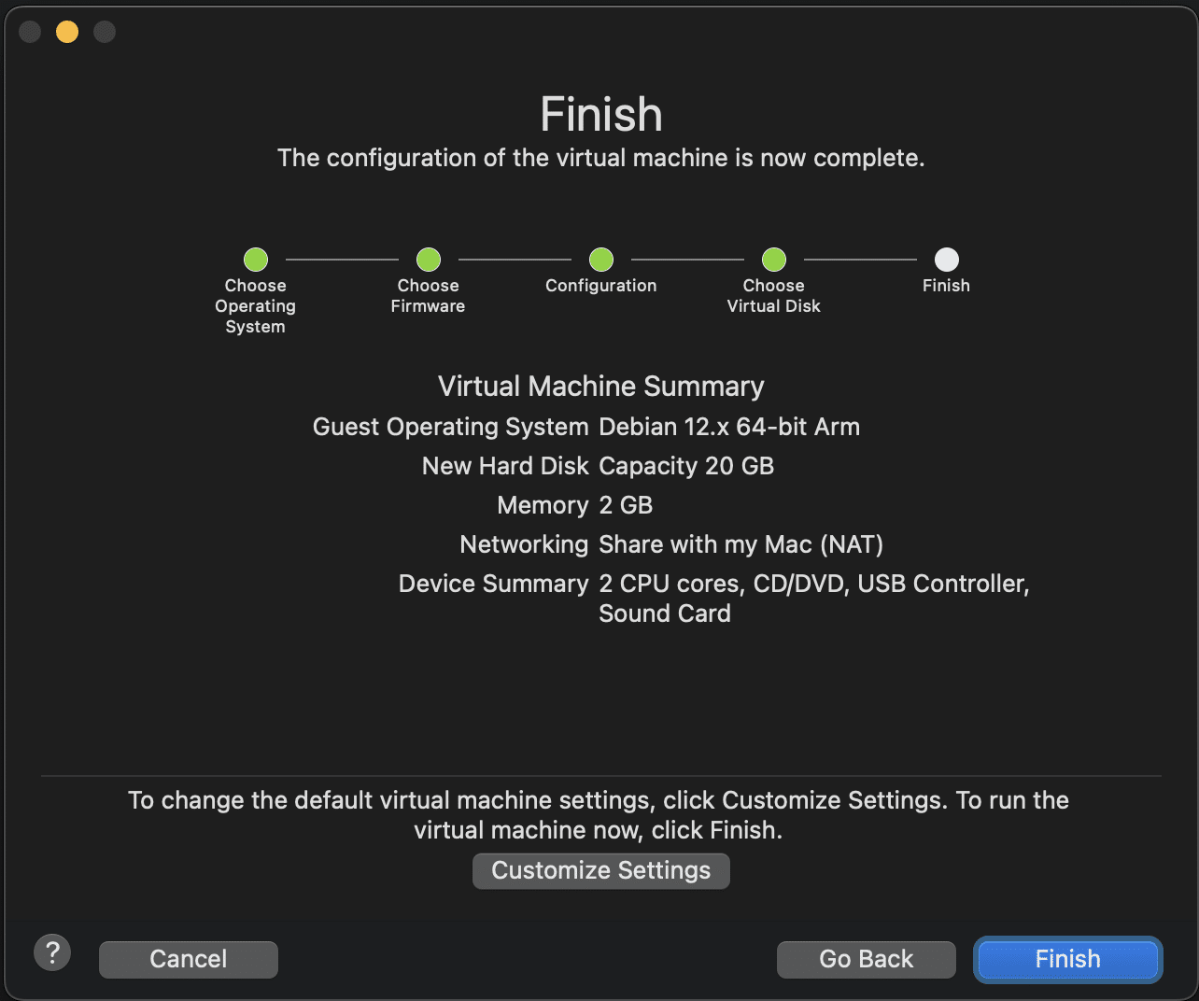Screen dimensions: 1199x1001
Task: Minimize the window with the yellow button
Action: coord(67,32)
